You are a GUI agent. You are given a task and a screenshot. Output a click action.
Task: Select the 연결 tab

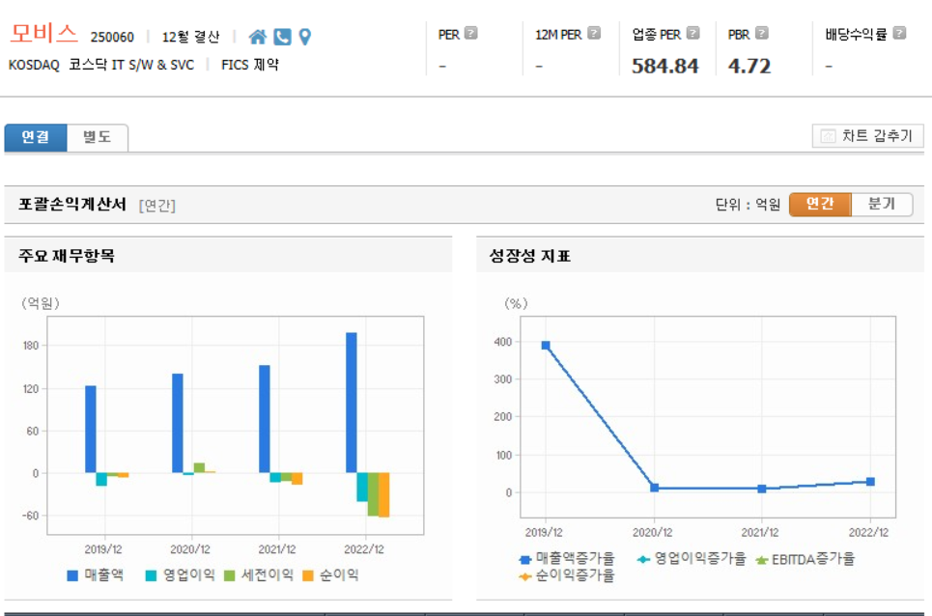pyautogui.click(x=35, y=137)
